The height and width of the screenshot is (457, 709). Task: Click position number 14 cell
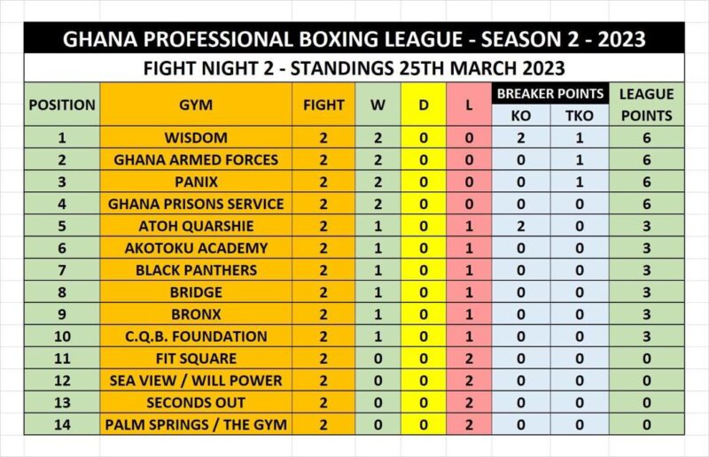(x=62, y=425)
